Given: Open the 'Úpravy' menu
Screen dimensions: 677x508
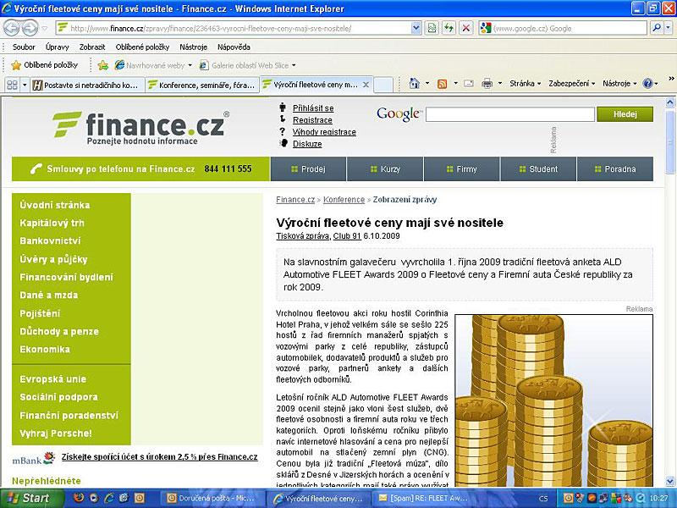Looking at the screenshot, I should [58, 47].
